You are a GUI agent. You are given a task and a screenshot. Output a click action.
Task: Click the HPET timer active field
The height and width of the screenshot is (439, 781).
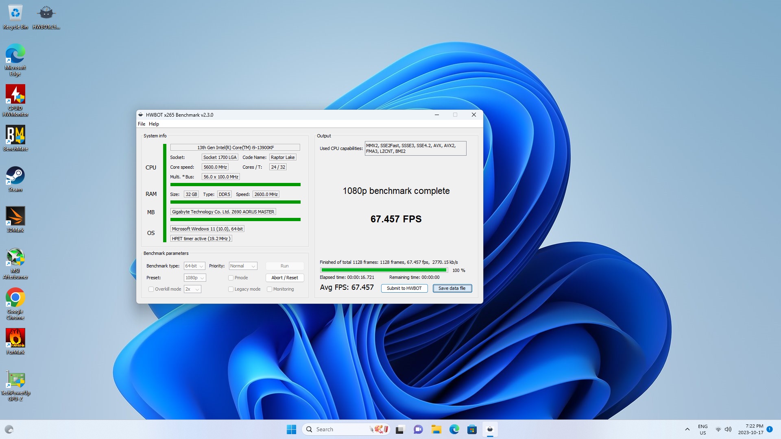click(201, 239)
